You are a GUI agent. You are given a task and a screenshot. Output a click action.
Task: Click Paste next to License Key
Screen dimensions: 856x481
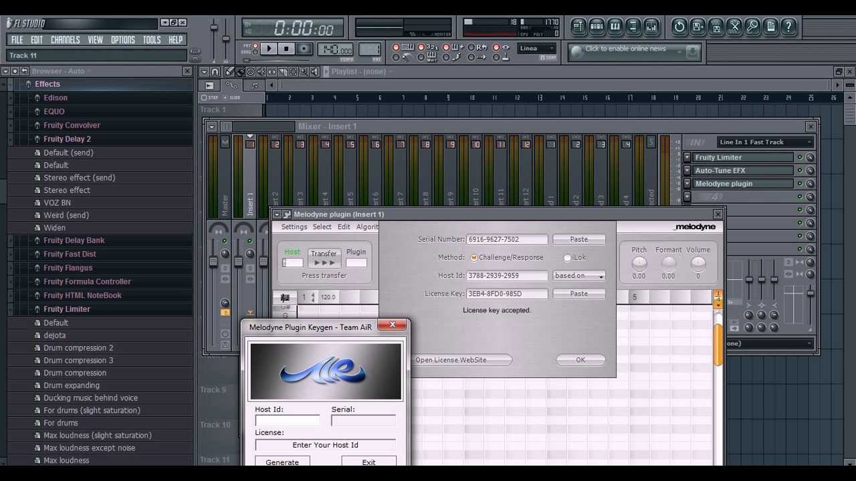[579, 294]
